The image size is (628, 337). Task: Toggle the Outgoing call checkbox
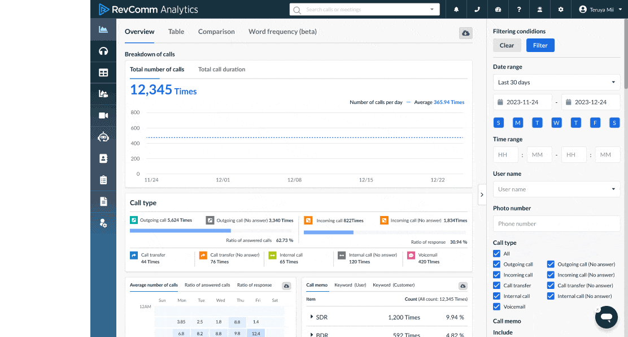(x=497, y=264)
